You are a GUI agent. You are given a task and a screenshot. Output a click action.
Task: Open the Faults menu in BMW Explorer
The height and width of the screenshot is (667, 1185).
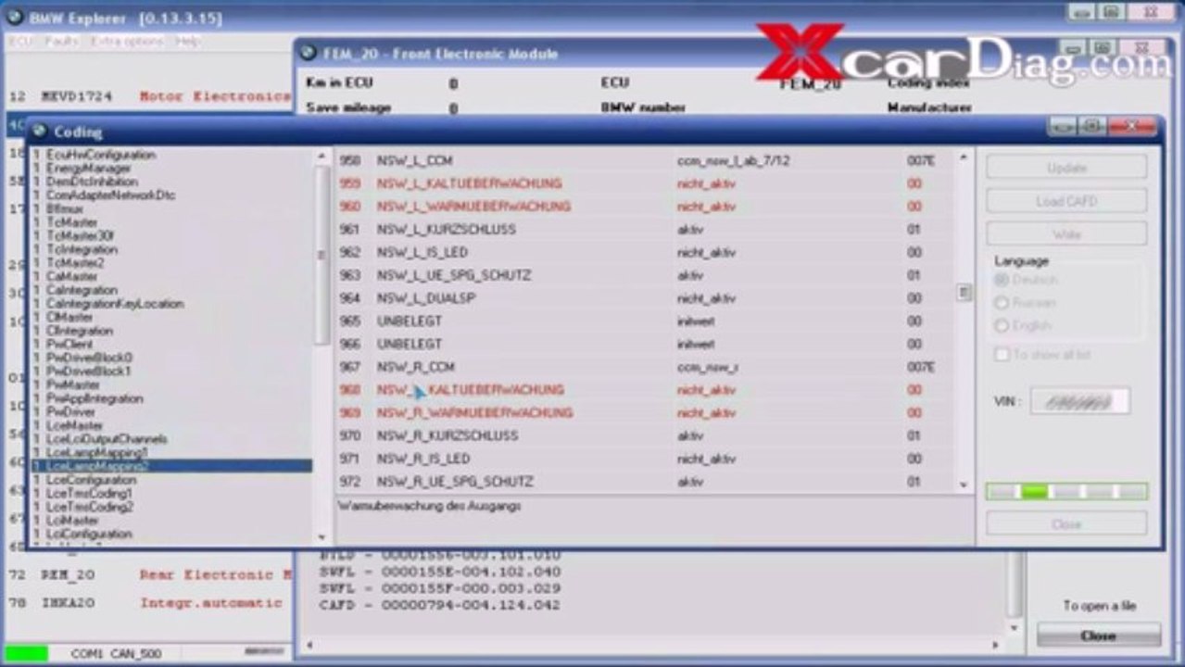[x=62, y=42]
